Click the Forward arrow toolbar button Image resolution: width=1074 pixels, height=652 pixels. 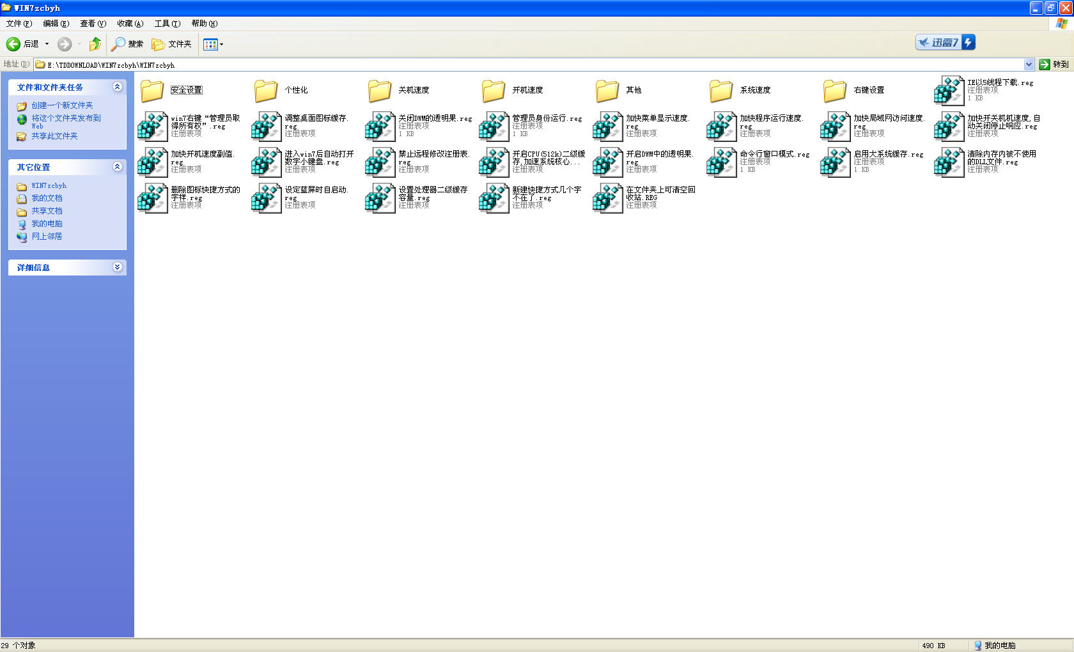click(x=65, y=44)
